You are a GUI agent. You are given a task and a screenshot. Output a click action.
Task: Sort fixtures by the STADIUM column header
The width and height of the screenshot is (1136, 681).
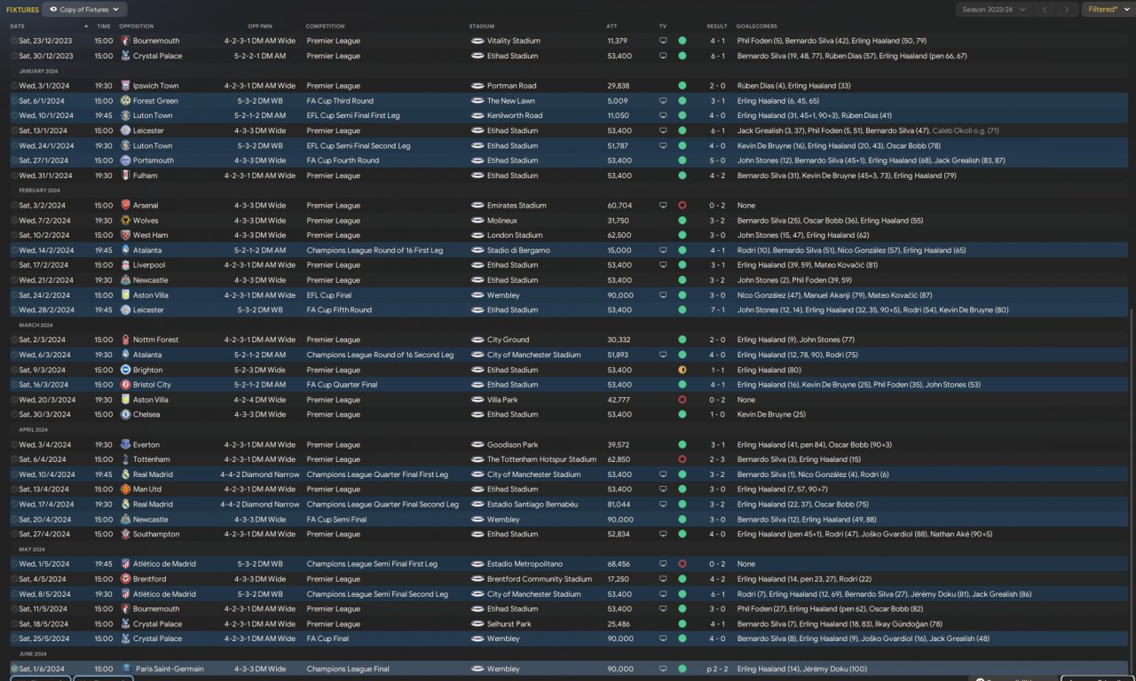tap(482, 27)
